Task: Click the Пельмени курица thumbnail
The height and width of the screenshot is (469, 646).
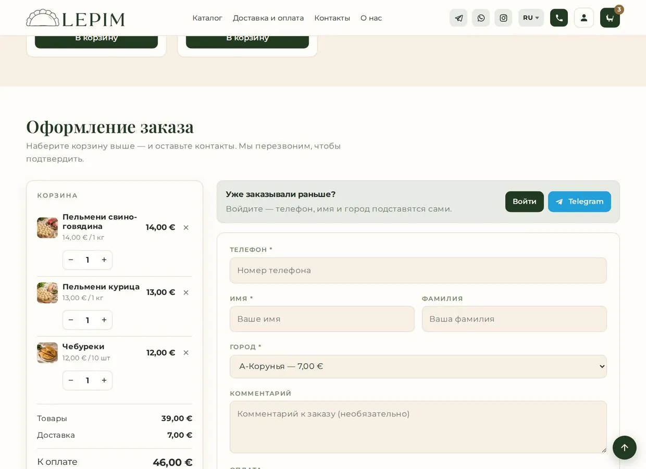Action: pyautogui.click(x=47, y=293)
